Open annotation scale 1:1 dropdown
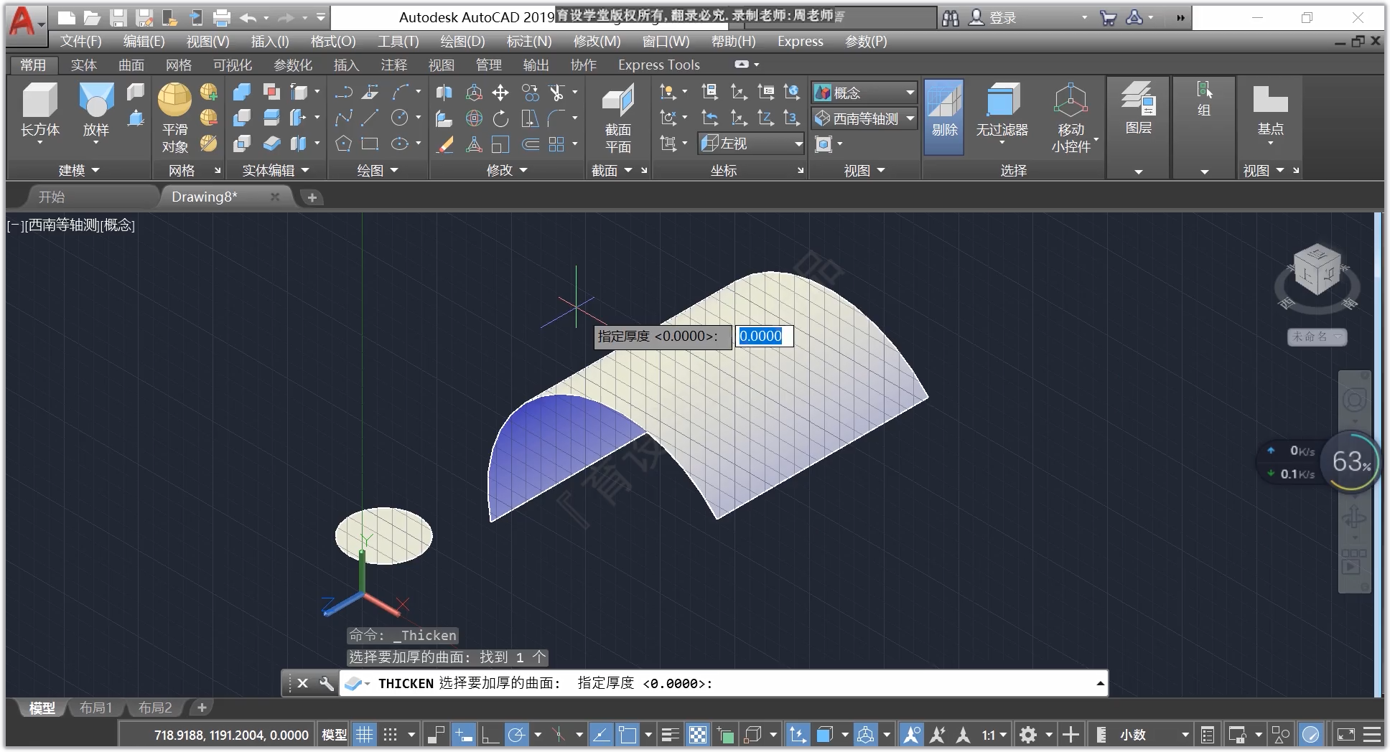The image size is (1390, 752). [x=994, y=735]
